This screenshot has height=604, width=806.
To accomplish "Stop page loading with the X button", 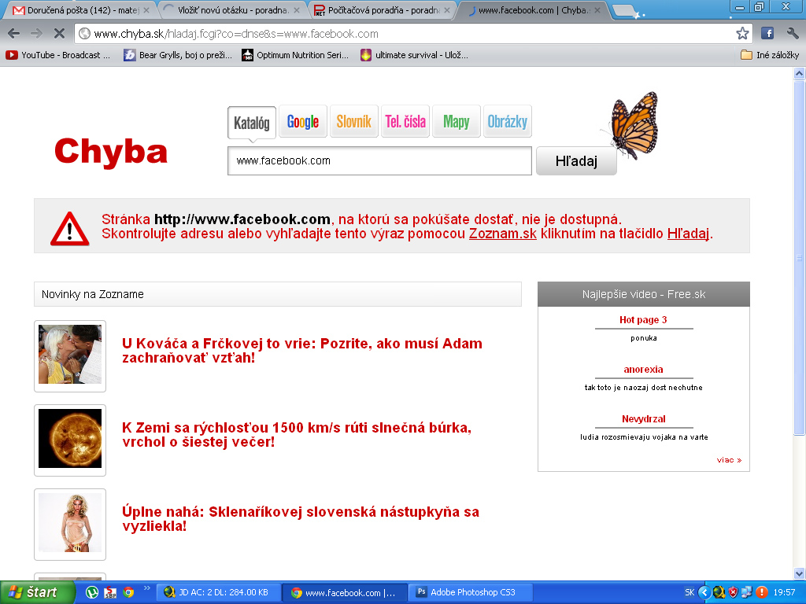I will [x=59, y=34].
